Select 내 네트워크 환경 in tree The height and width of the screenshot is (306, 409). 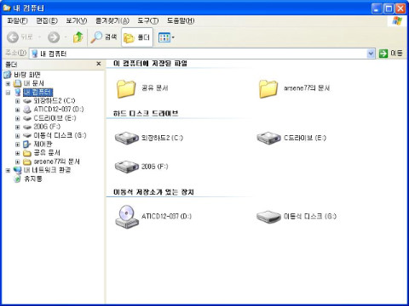pyautogui.click(x=47, y=170)
